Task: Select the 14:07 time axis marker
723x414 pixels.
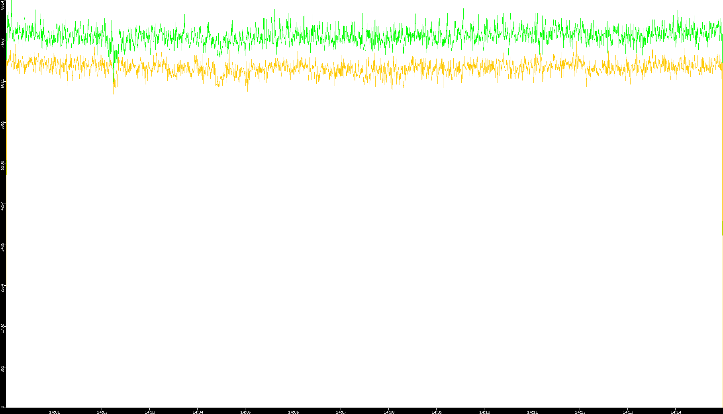Action: click(x=341, y=412)
